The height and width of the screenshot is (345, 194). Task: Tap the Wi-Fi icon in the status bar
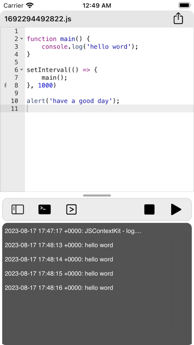pyautogui.click(x=30, y=5)
